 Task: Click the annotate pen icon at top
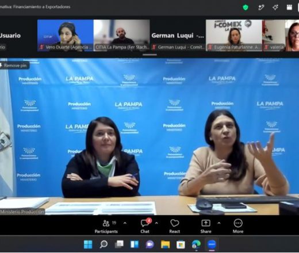click(x=261, y=7)
